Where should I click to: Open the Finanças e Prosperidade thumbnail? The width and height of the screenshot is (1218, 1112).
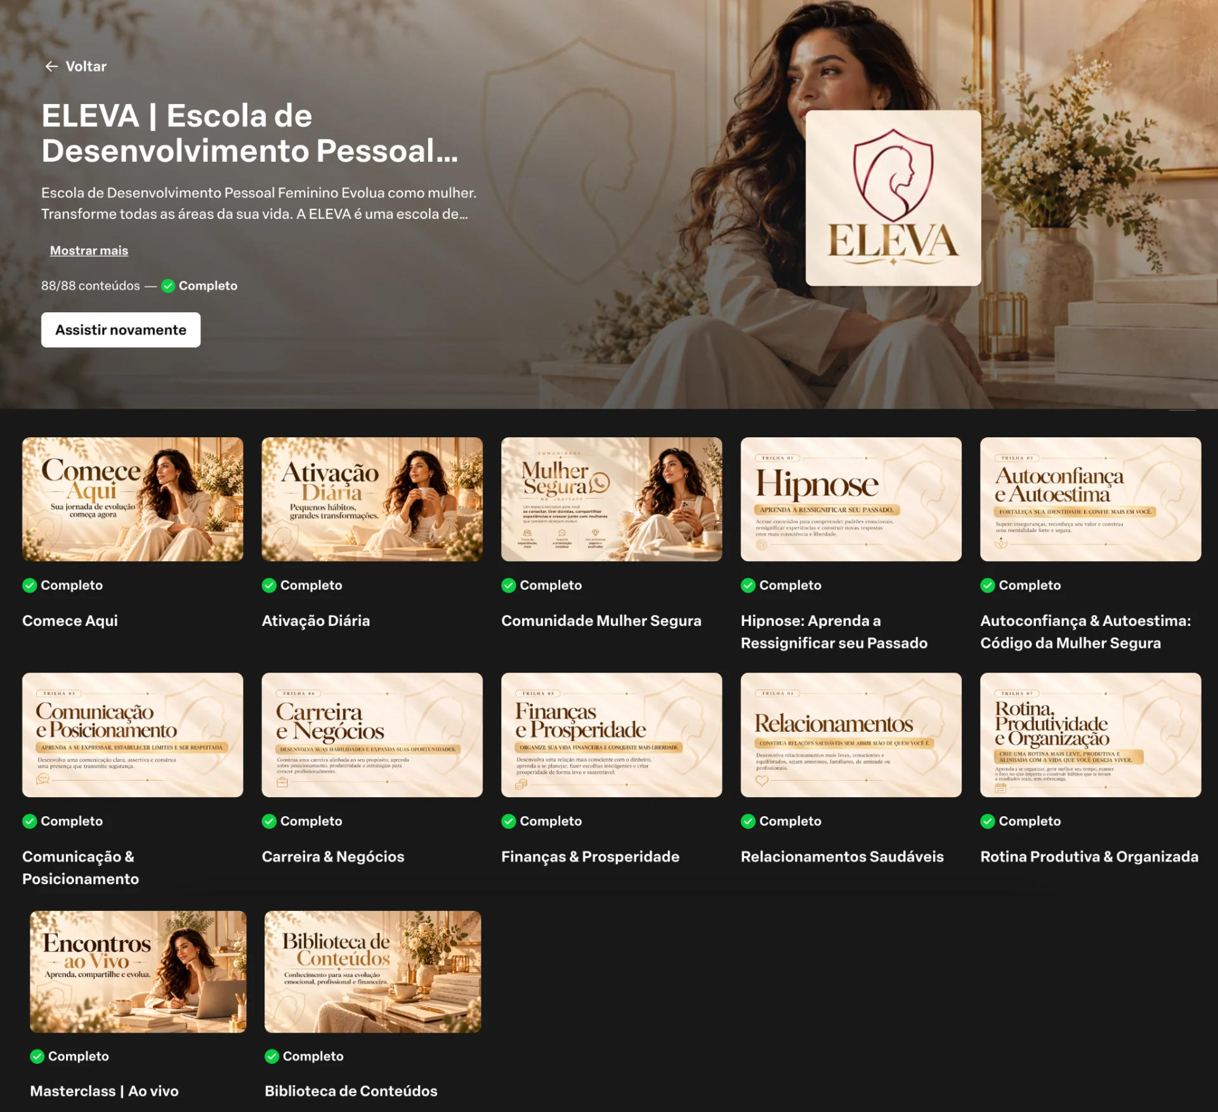pyautogui.click(x=612, y=735)
